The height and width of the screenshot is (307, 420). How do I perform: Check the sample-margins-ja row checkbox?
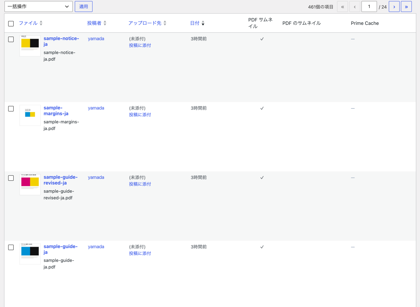pos(11,109)
